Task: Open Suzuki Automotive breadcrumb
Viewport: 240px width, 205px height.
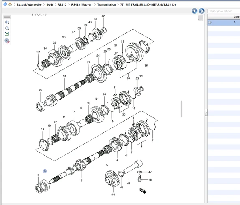Action: click(29, 4)
